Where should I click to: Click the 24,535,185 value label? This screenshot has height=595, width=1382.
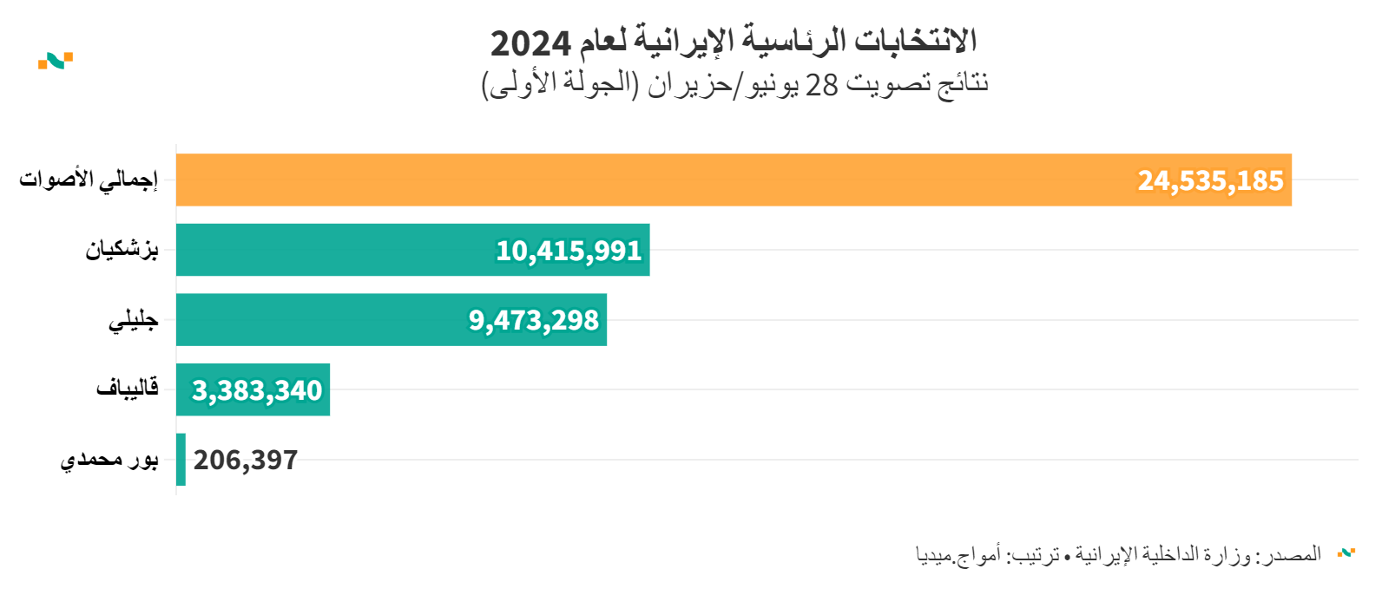tap(1210, 180)
